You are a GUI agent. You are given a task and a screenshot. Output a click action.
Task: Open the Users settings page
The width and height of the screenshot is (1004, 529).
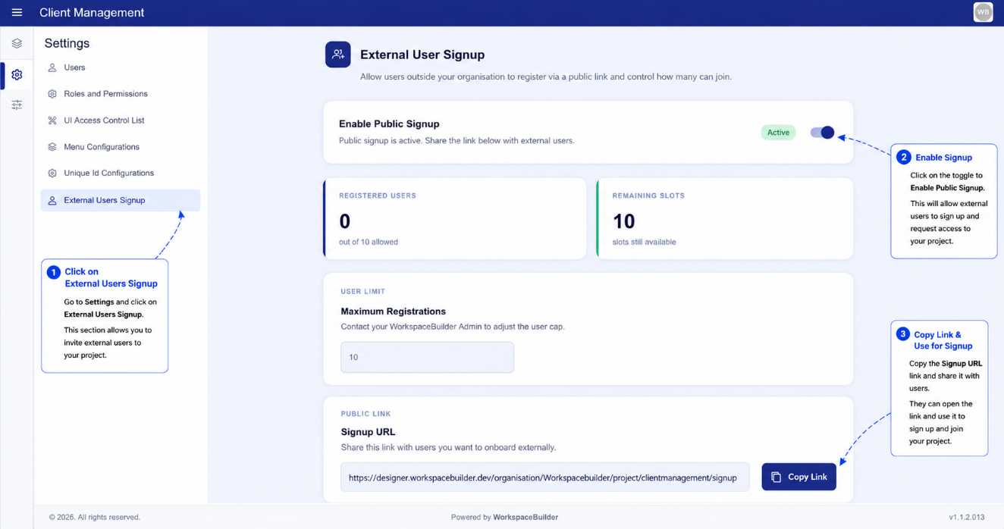click(x=121, y=67)
